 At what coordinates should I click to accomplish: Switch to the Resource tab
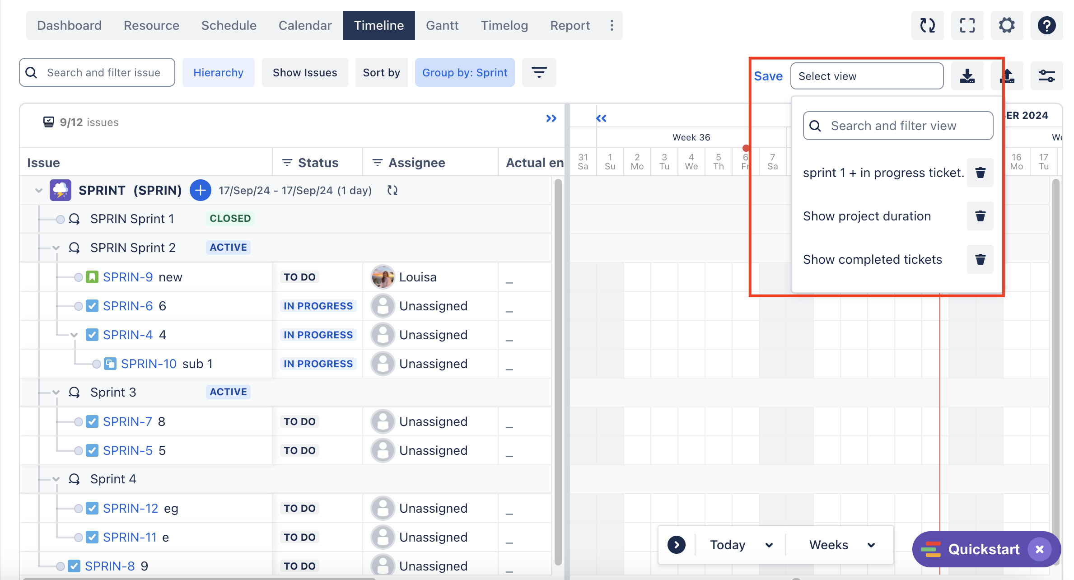pyautogui.click(x=151, y=25)
